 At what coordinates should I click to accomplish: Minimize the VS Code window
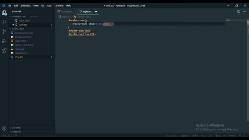(228, 5)
